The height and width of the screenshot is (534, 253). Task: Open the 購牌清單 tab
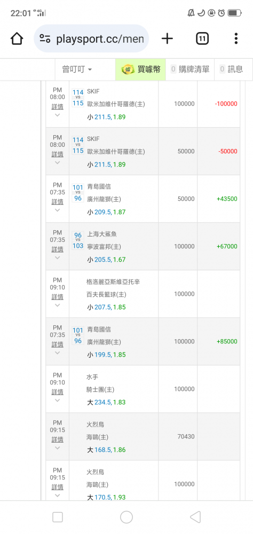tap(190, 69)
